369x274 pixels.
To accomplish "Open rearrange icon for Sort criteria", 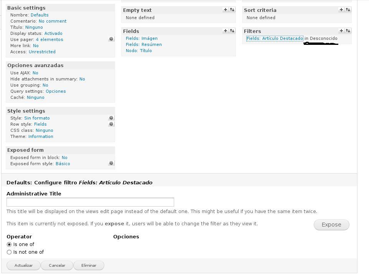I will (348, 10).
